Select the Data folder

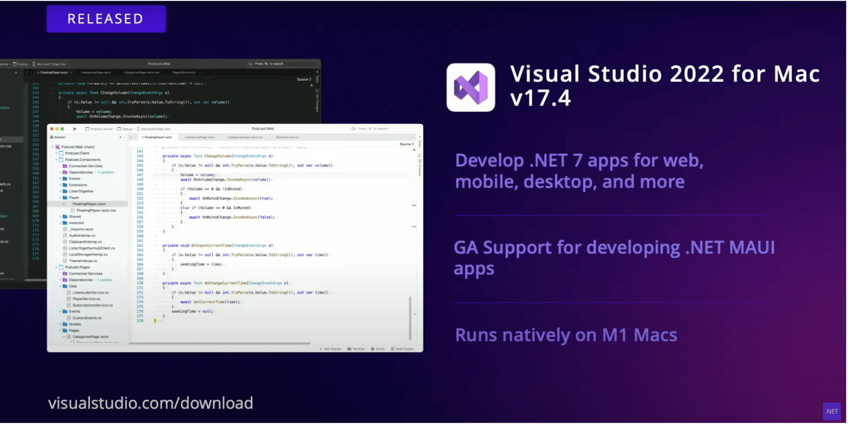pos(70,286)
